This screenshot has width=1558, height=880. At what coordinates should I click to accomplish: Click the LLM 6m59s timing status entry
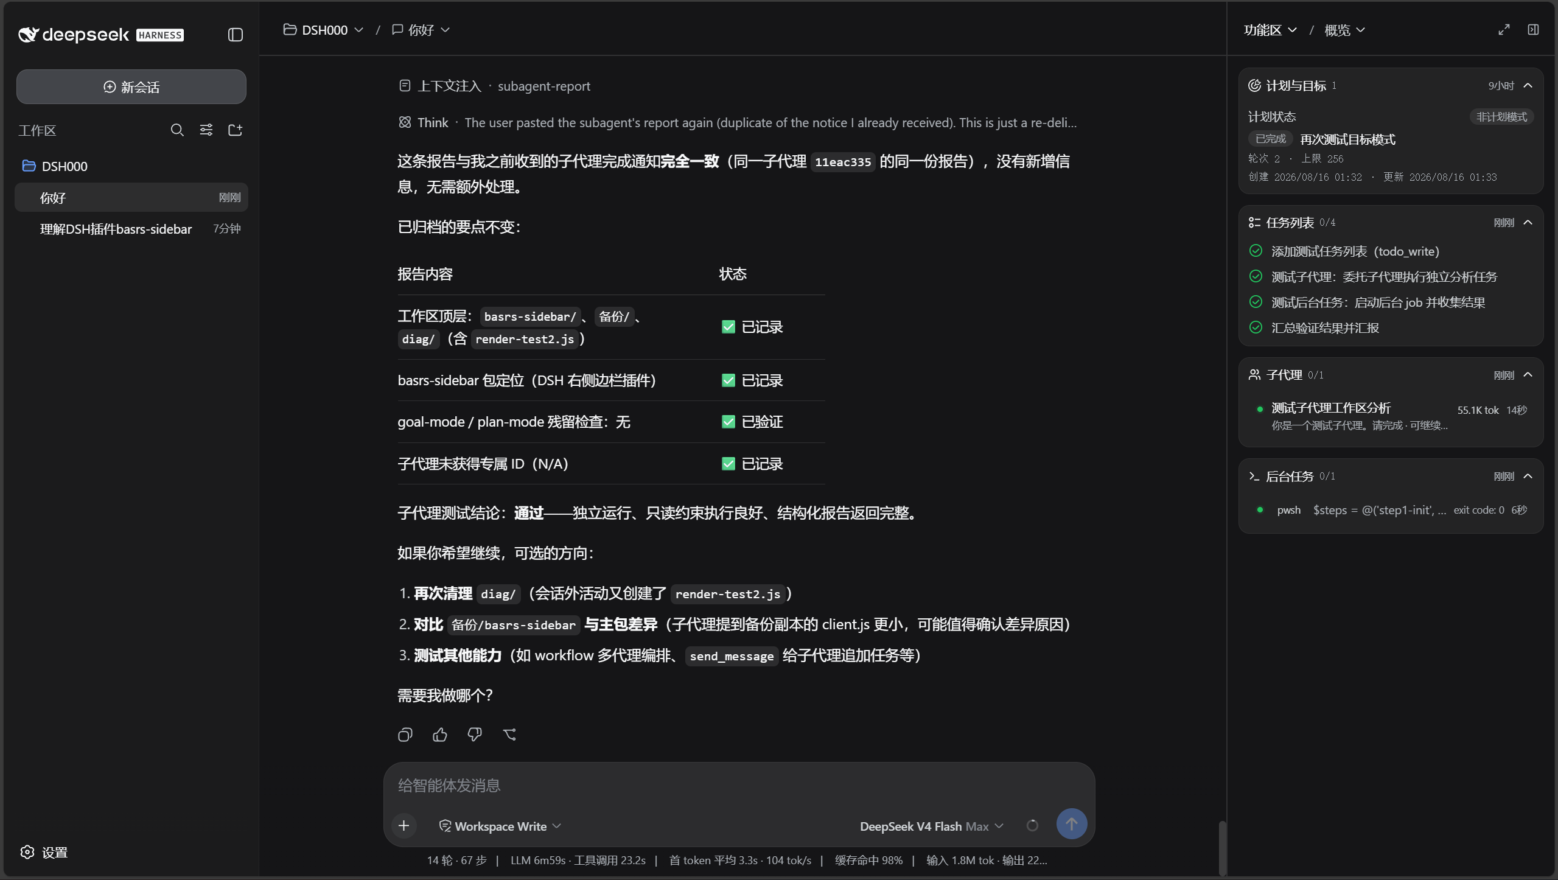click(x=578, y=861)
